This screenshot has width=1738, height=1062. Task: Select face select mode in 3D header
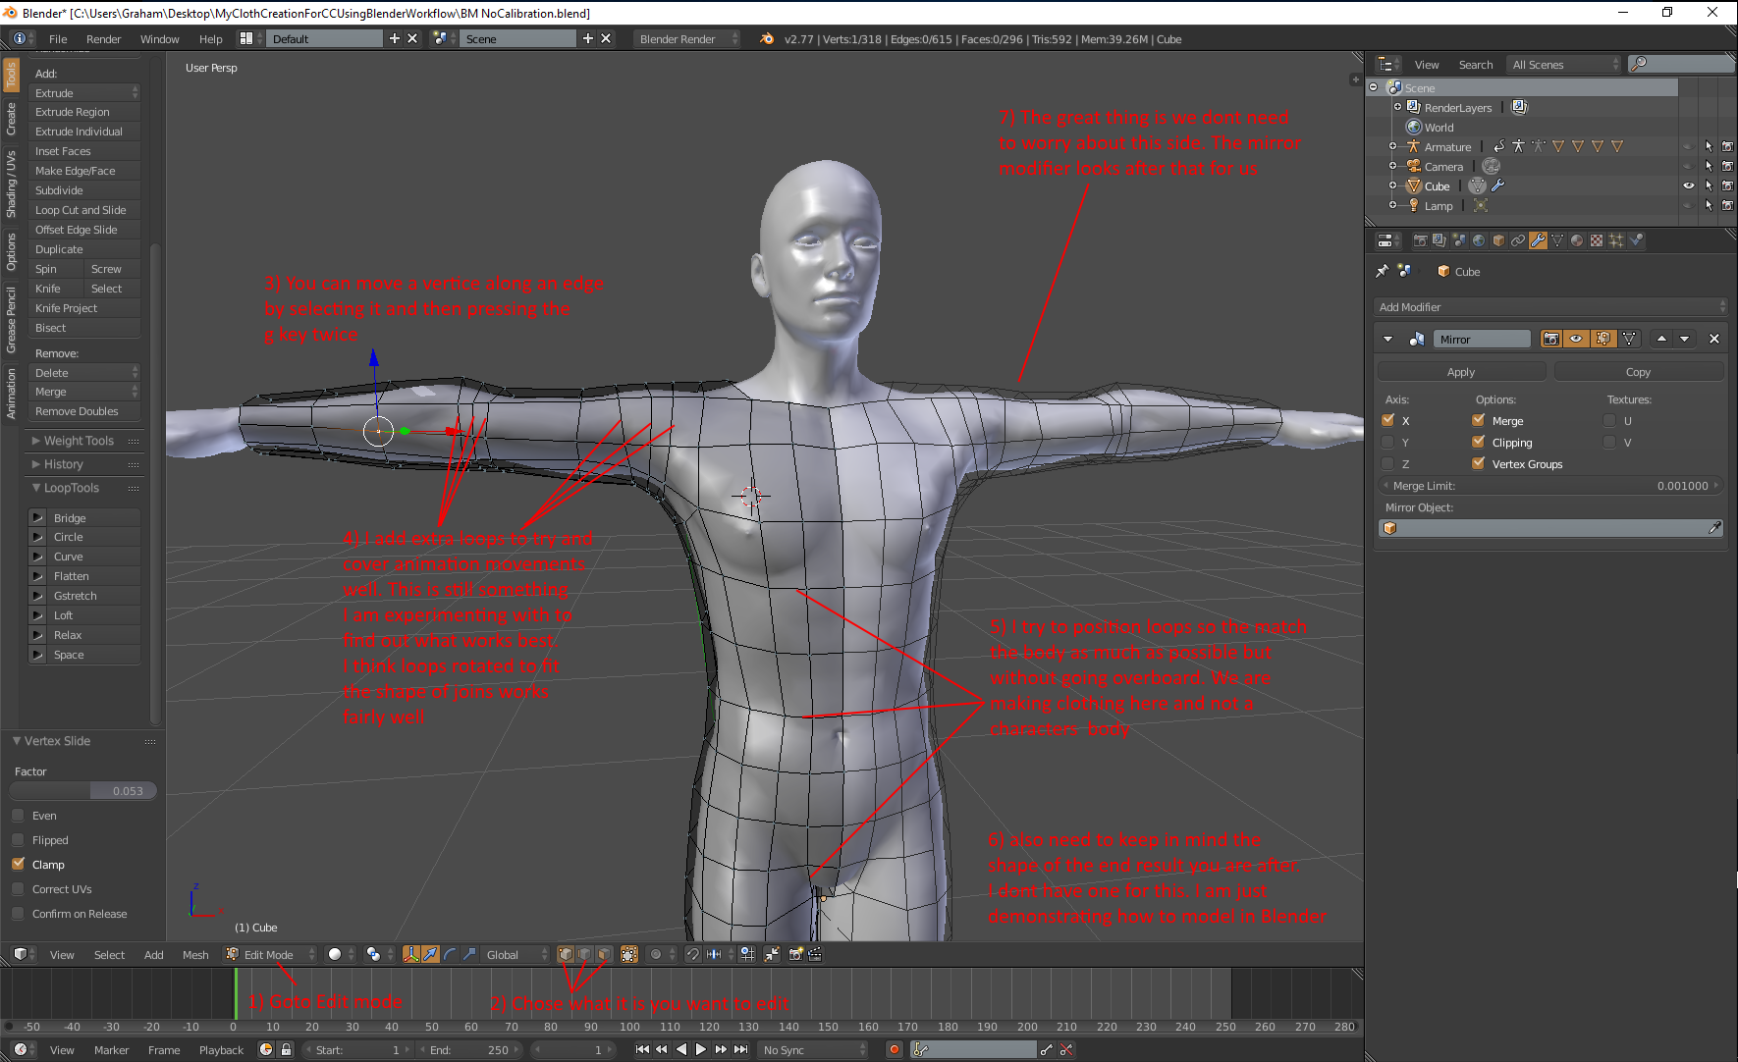click(604, 954)
